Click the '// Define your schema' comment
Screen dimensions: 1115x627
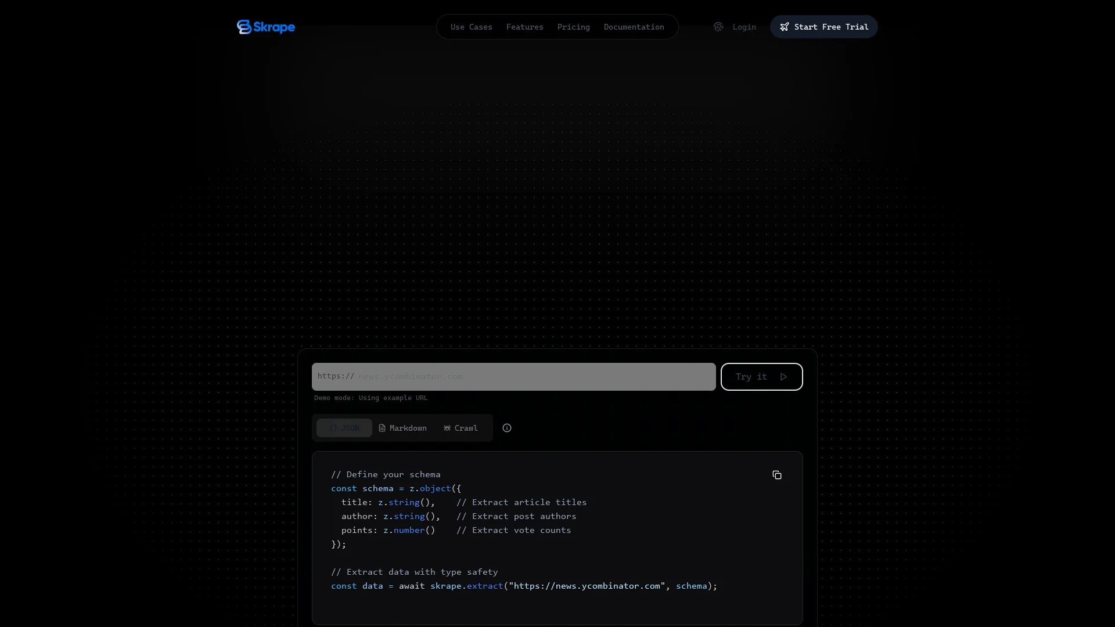point(386,474)
